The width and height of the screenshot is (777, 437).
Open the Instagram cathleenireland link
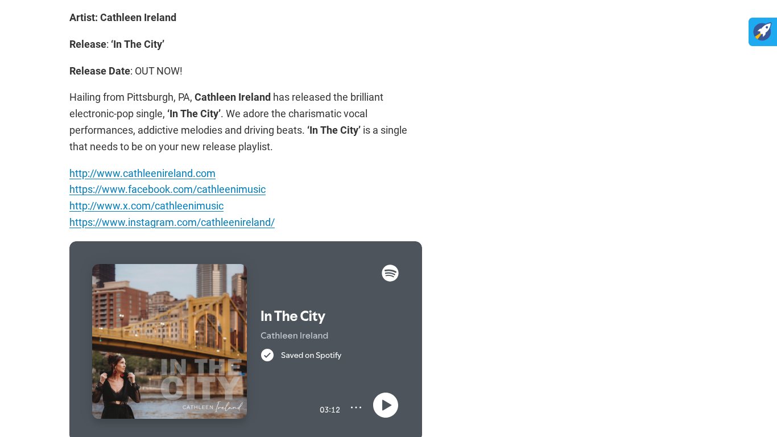[172, 222]
